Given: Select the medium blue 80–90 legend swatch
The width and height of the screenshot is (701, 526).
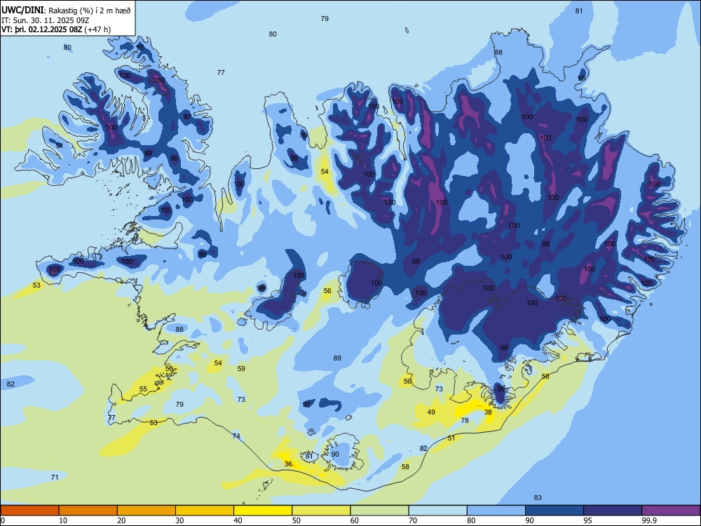Looking at the screenshot, I should pyautogui.click(x=496, y=511).
